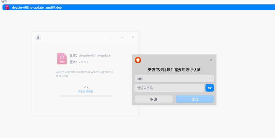Image resolution: width=275 pixels, height=138 pixels.
Task: Toggle password visibility eye button
Action: pos(210,88)
